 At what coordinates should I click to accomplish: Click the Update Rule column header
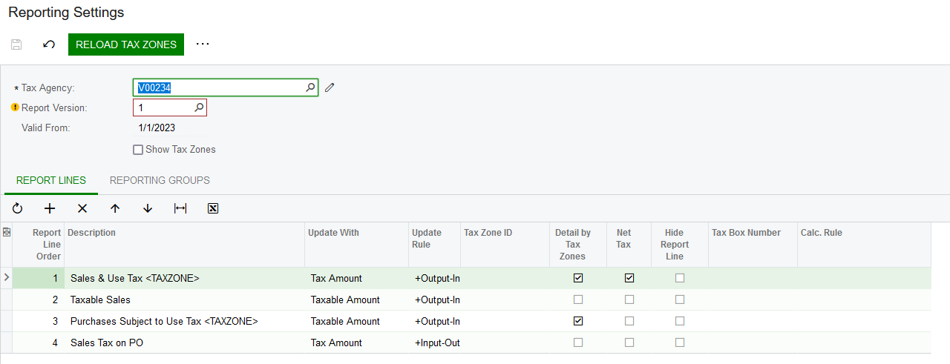[x=434, y=245]
